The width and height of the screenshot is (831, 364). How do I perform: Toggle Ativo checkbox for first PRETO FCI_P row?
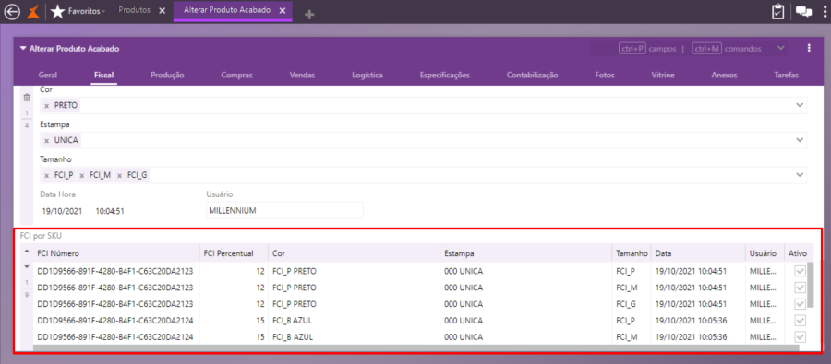(x=800, y=272)
